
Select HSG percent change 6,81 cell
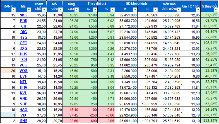pyautogui.click(x=106, y=37)
